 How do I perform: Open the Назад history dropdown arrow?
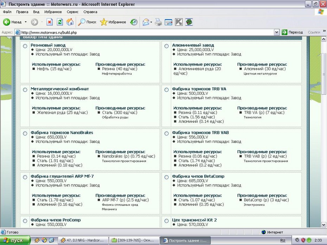[26, 22]
